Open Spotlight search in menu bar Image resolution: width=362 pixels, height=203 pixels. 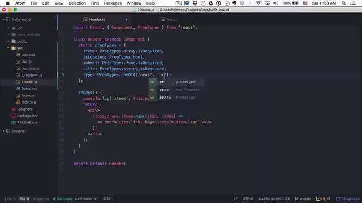pyautogui.click(x=344, y=3)
